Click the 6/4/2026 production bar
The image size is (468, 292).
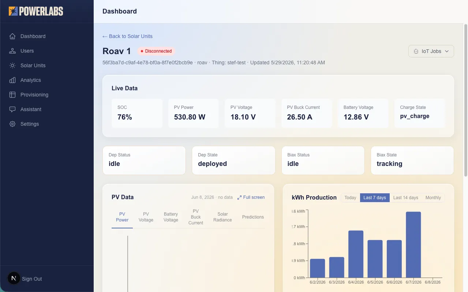[356, 254]
